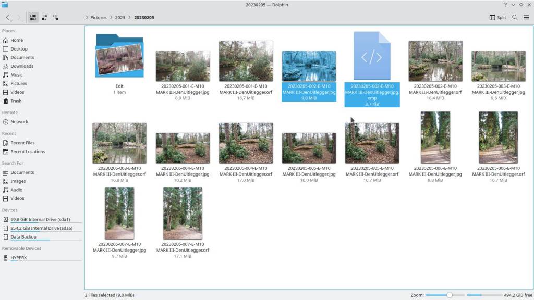The width and height of the screenshot is (534, 300).
Task: Select the 20230205-002 xmp file icon
Action: [372, 56]
